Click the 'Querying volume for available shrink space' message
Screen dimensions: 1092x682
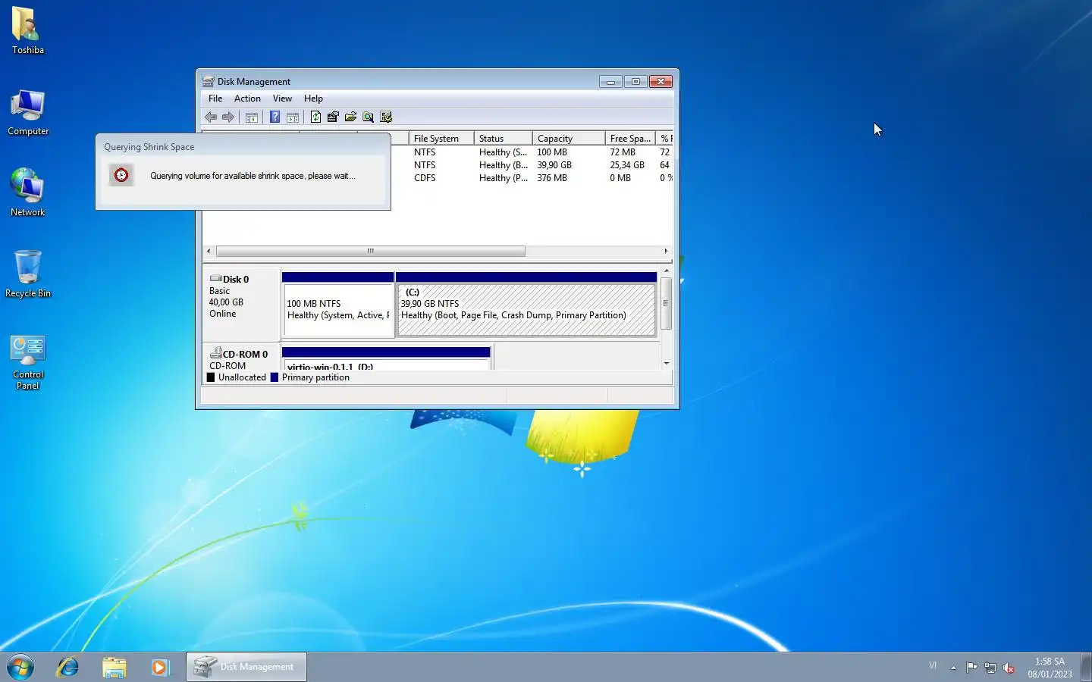click(253, 176)
